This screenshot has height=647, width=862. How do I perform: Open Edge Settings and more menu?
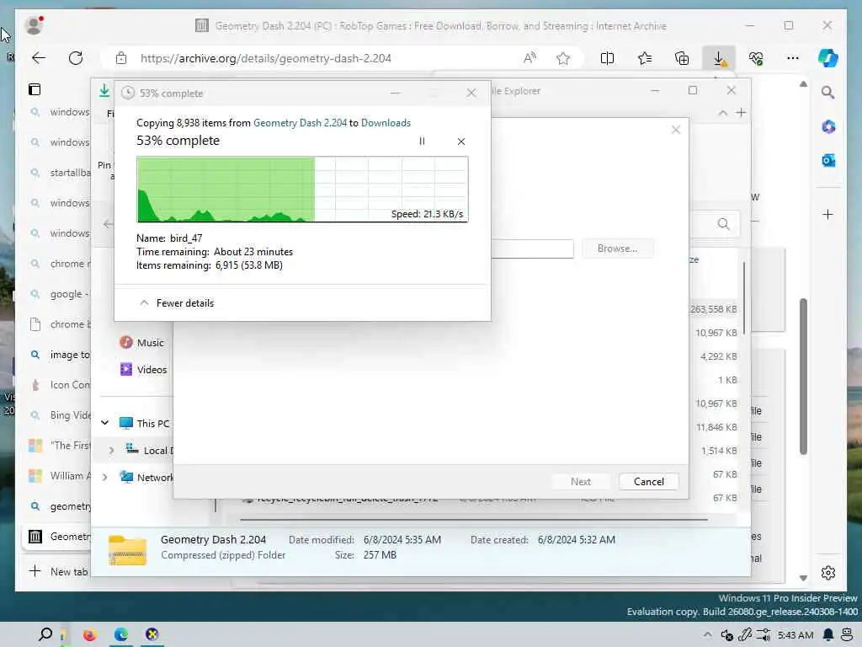(793, 58)
